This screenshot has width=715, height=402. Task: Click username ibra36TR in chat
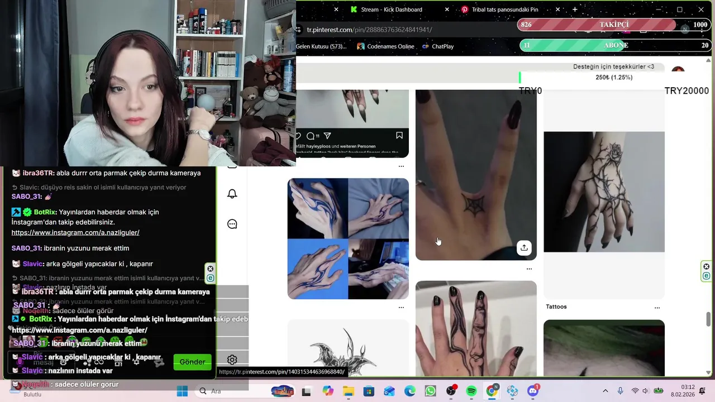pos(39,173)
